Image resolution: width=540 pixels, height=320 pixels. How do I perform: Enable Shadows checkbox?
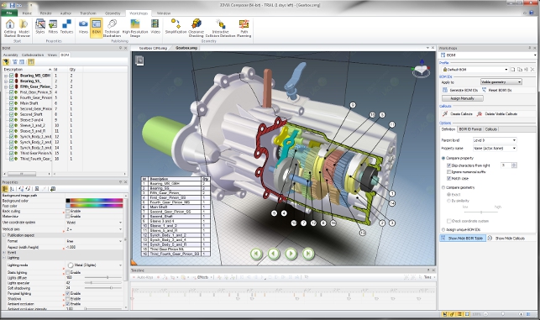(67, 299)
